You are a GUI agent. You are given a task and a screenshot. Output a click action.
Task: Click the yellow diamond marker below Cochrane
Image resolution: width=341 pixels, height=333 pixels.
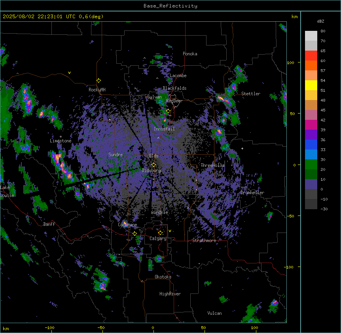coord(135,234)
